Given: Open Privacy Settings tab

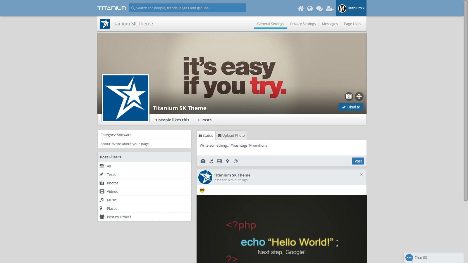Looking at the screenshot, I should point(303,24).
